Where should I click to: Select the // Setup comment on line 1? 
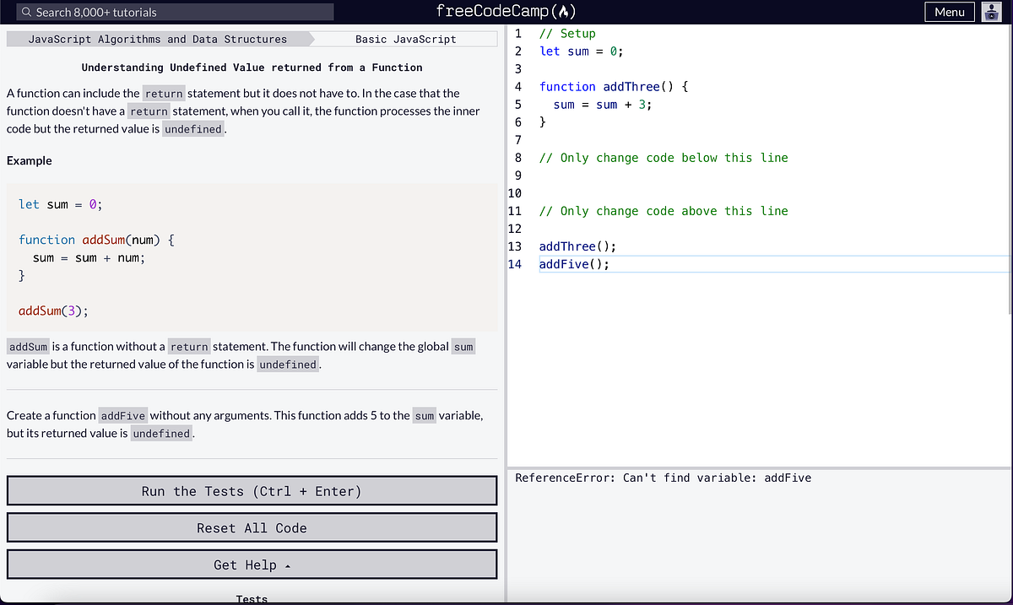point(567,33)
